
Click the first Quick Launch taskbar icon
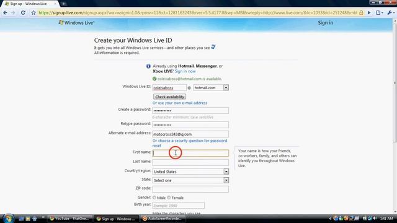tap(21, 219)
